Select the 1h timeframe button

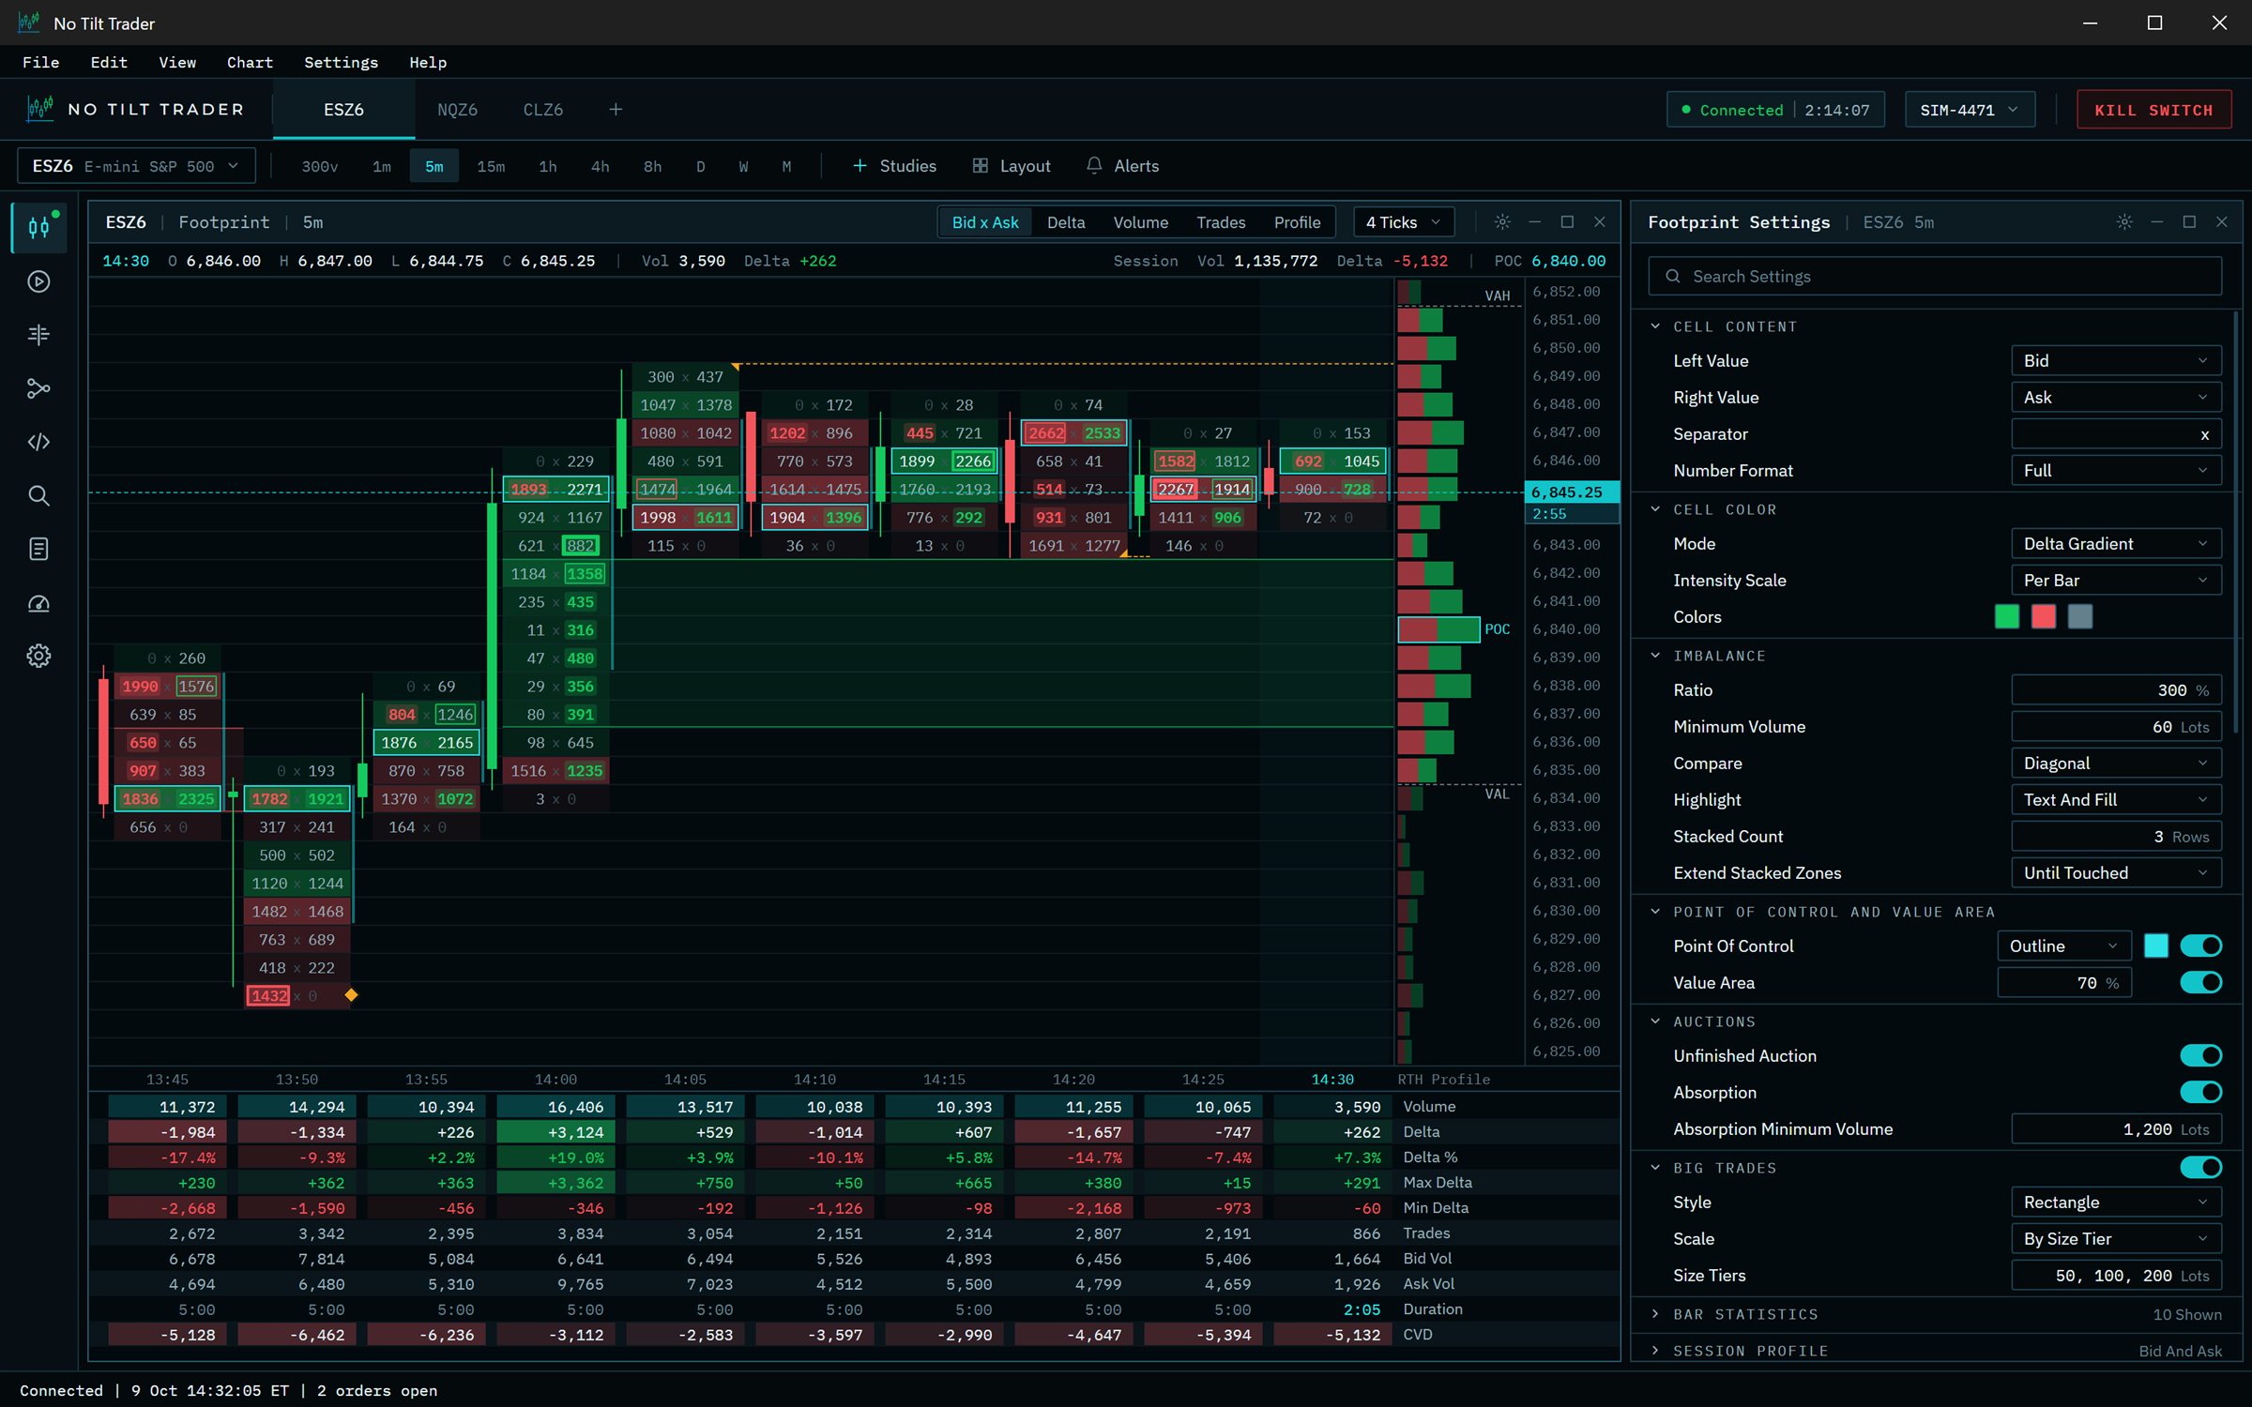[548, 166]
